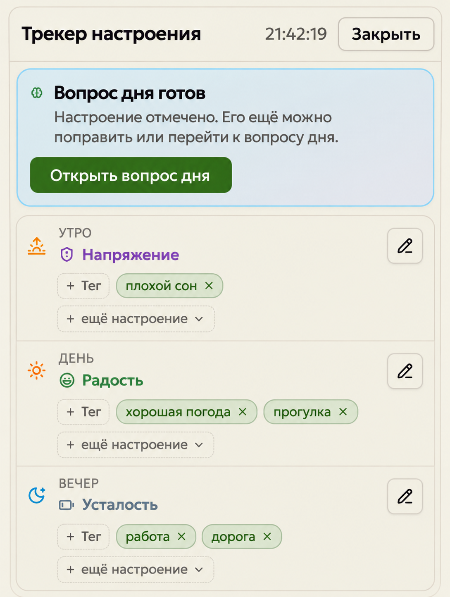The height and width of the screenshot is (597, 450).
Task: Click the работа tag text
Action: 148,537
